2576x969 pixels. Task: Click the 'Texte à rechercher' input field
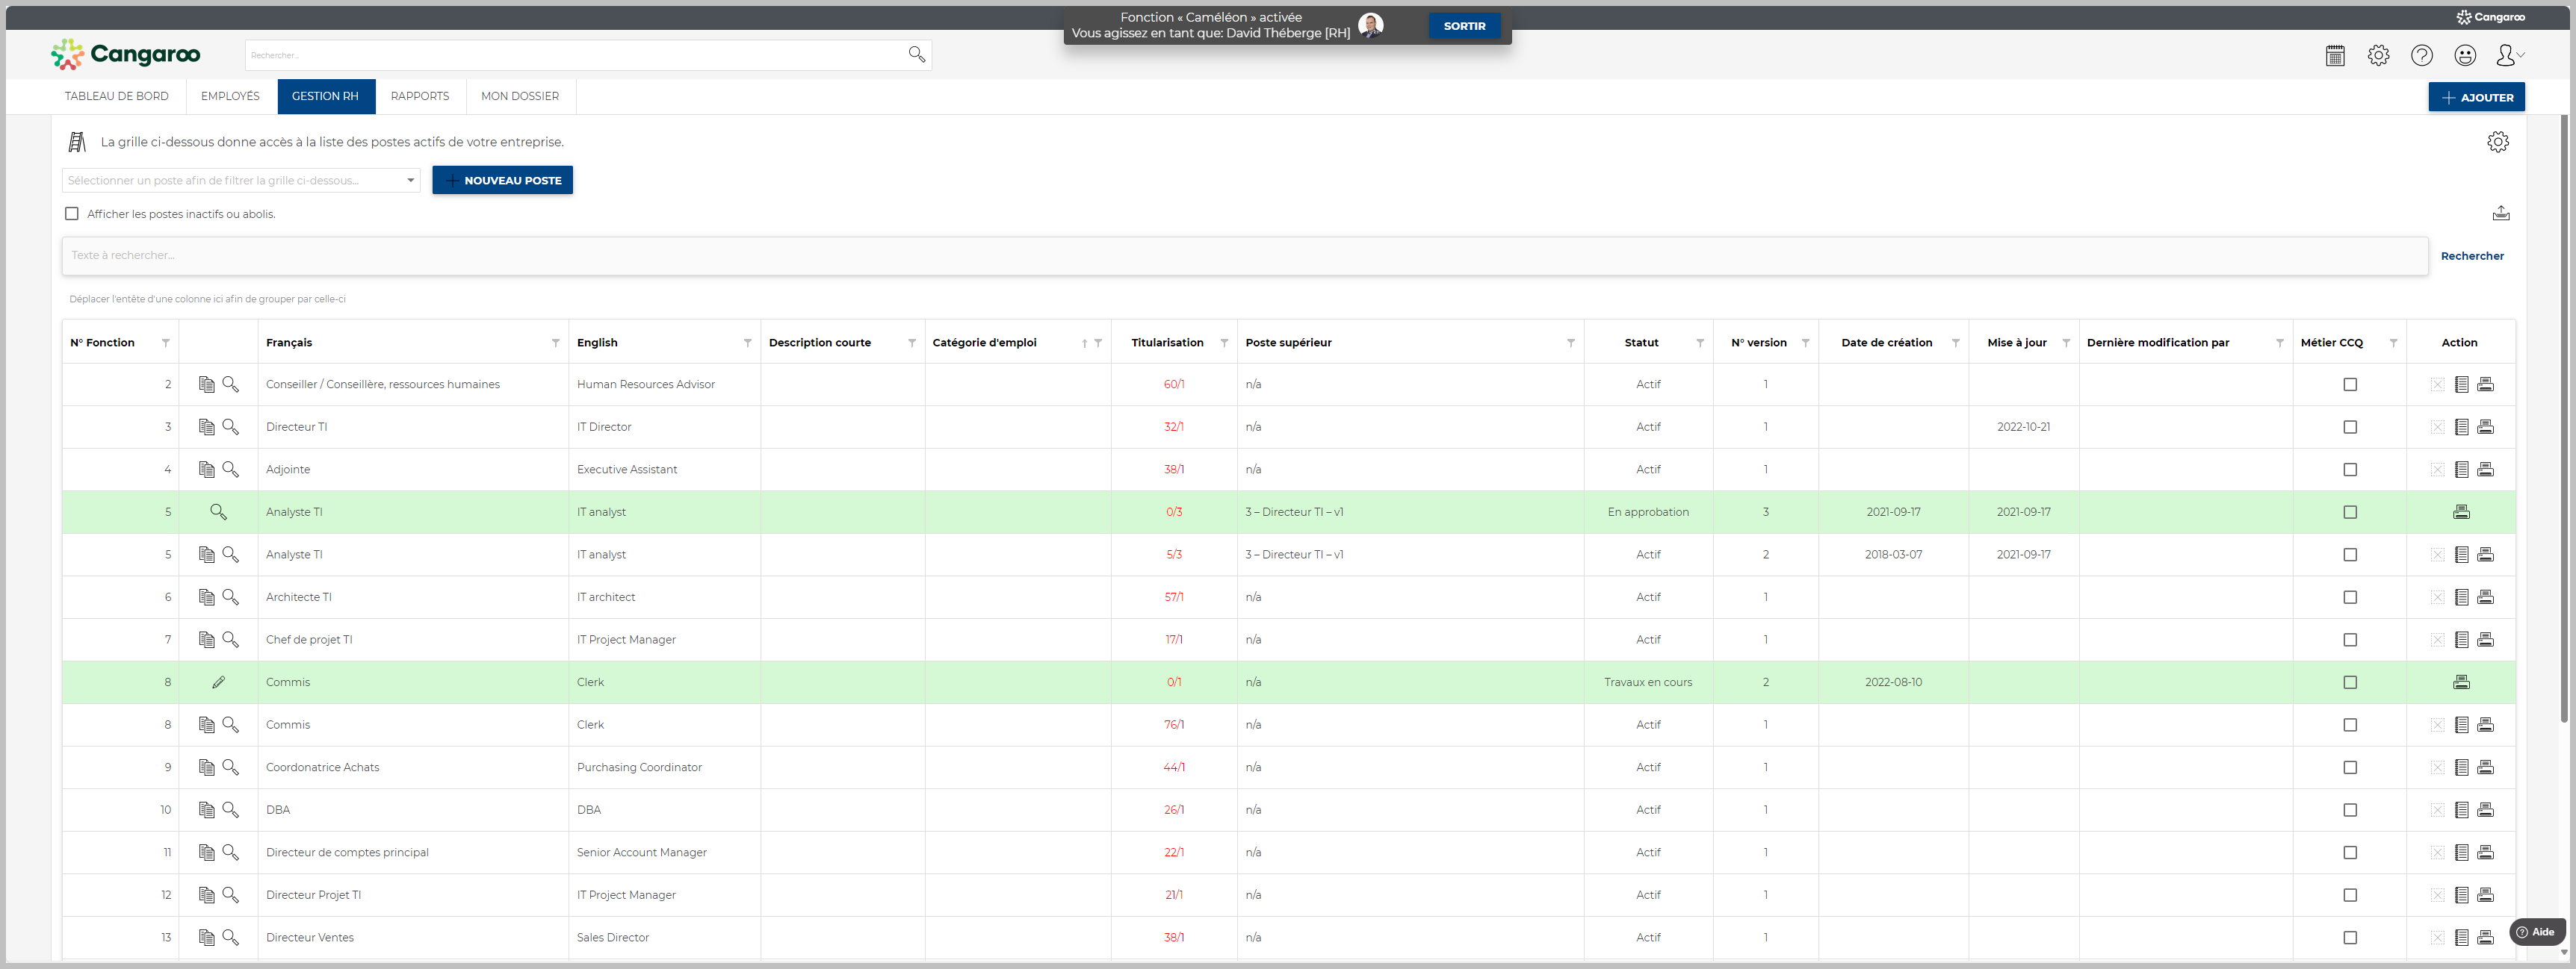coord(1243,256)
